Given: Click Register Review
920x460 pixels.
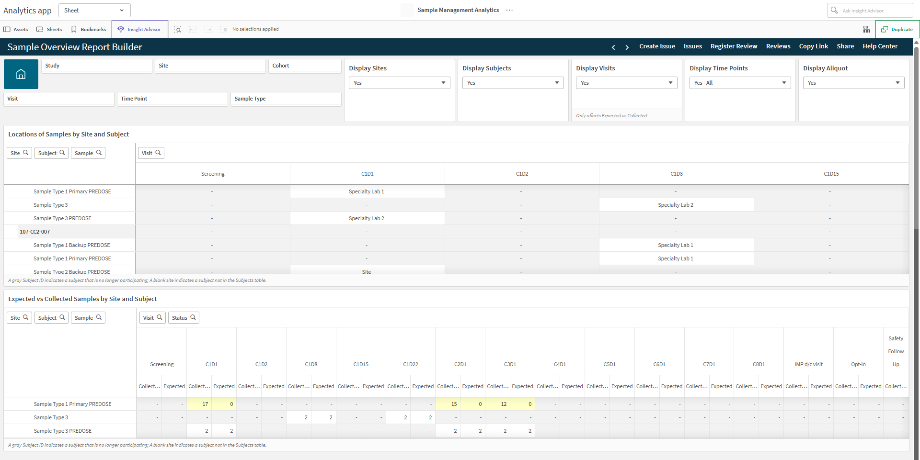Looking at the screenshot, I should (x=734, y=46).
